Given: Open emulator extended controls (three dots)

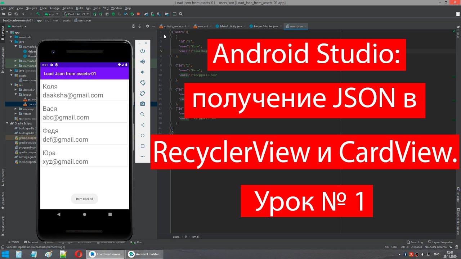Looking at the screenshot, I should point(143,156).
